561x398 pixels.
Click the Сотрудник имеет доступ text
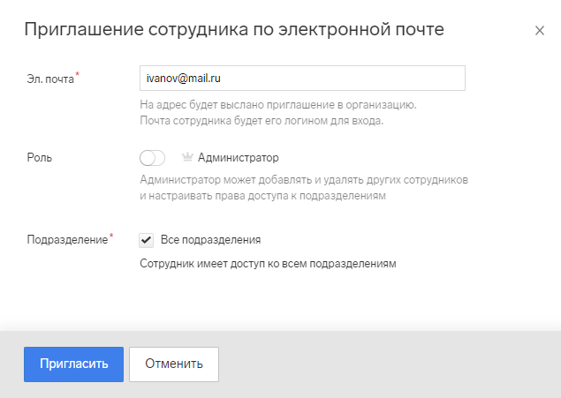point(268,264)
